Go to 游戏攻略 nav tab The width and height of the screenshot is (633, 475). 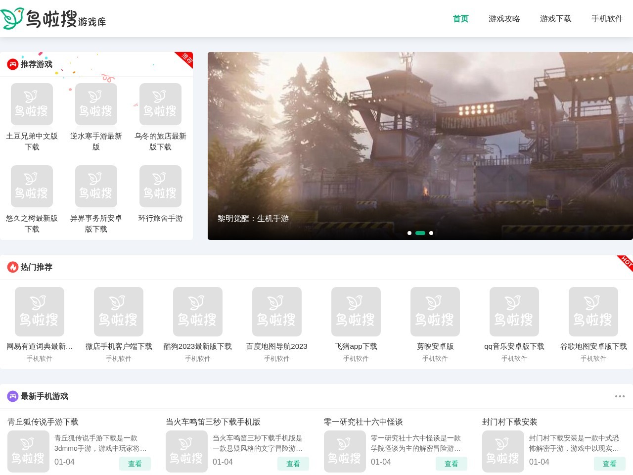(x=504, y=19)
